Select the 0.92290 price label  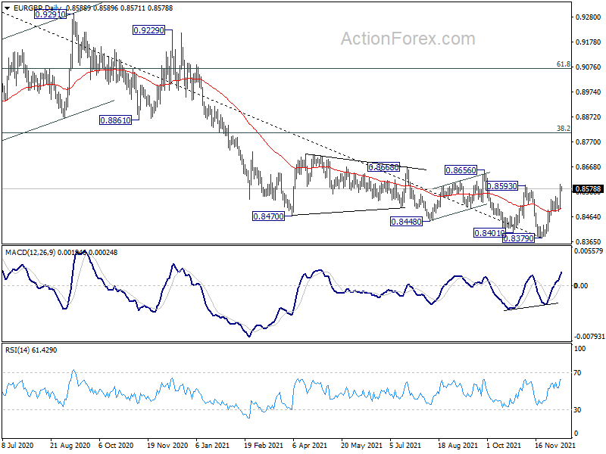click(x=148, y=30)
